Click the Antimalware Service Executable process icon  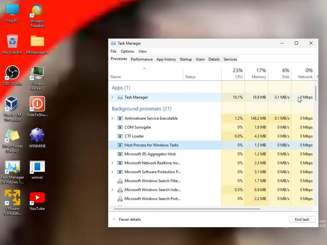[x=120, y=118]
